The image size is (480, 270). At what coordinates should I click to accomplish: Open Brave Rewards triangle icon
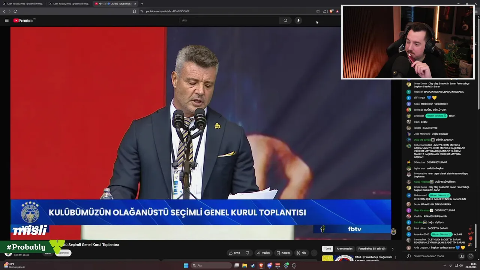(x=337, y=11)
